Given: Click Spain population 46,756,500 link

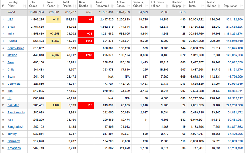Looking at the screenshot, I should [x=235, y=77].
